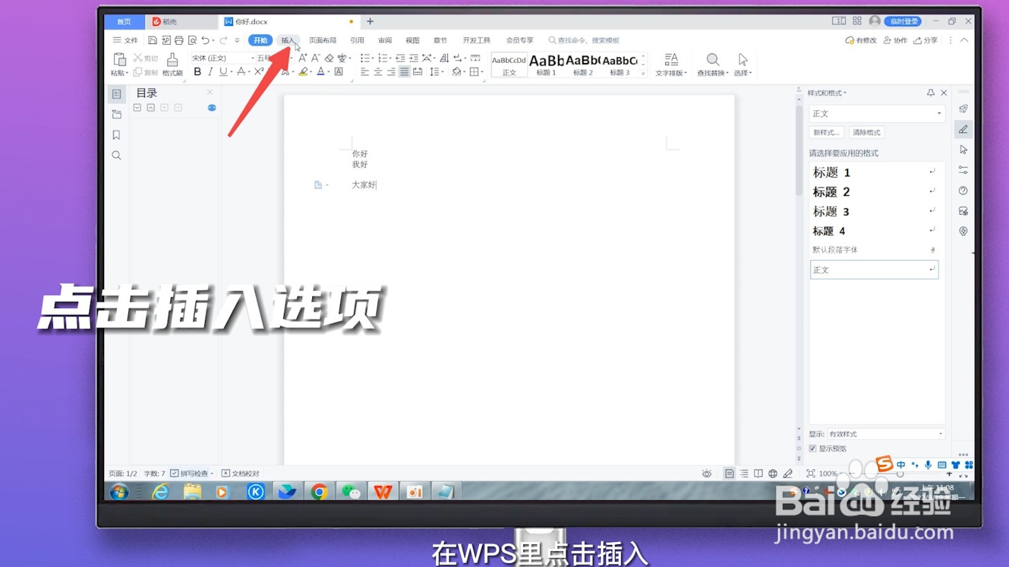Open a new document tab with plus

(x=370, y=21)
